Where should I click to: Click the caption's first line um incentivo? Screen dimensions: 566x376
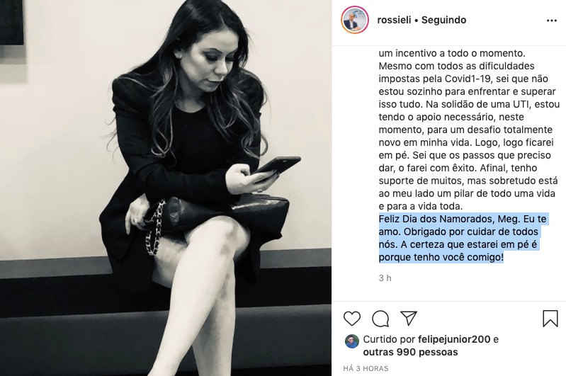[x=451, y=53]
